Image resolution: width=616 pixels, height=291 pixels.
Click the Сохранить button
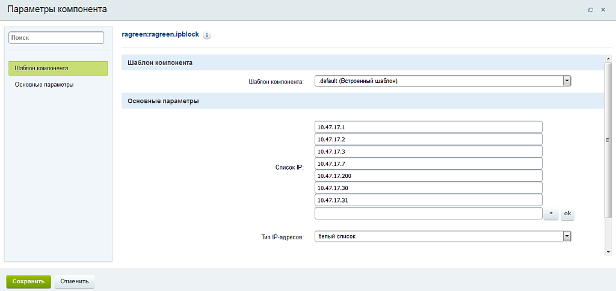click(28, 281)
